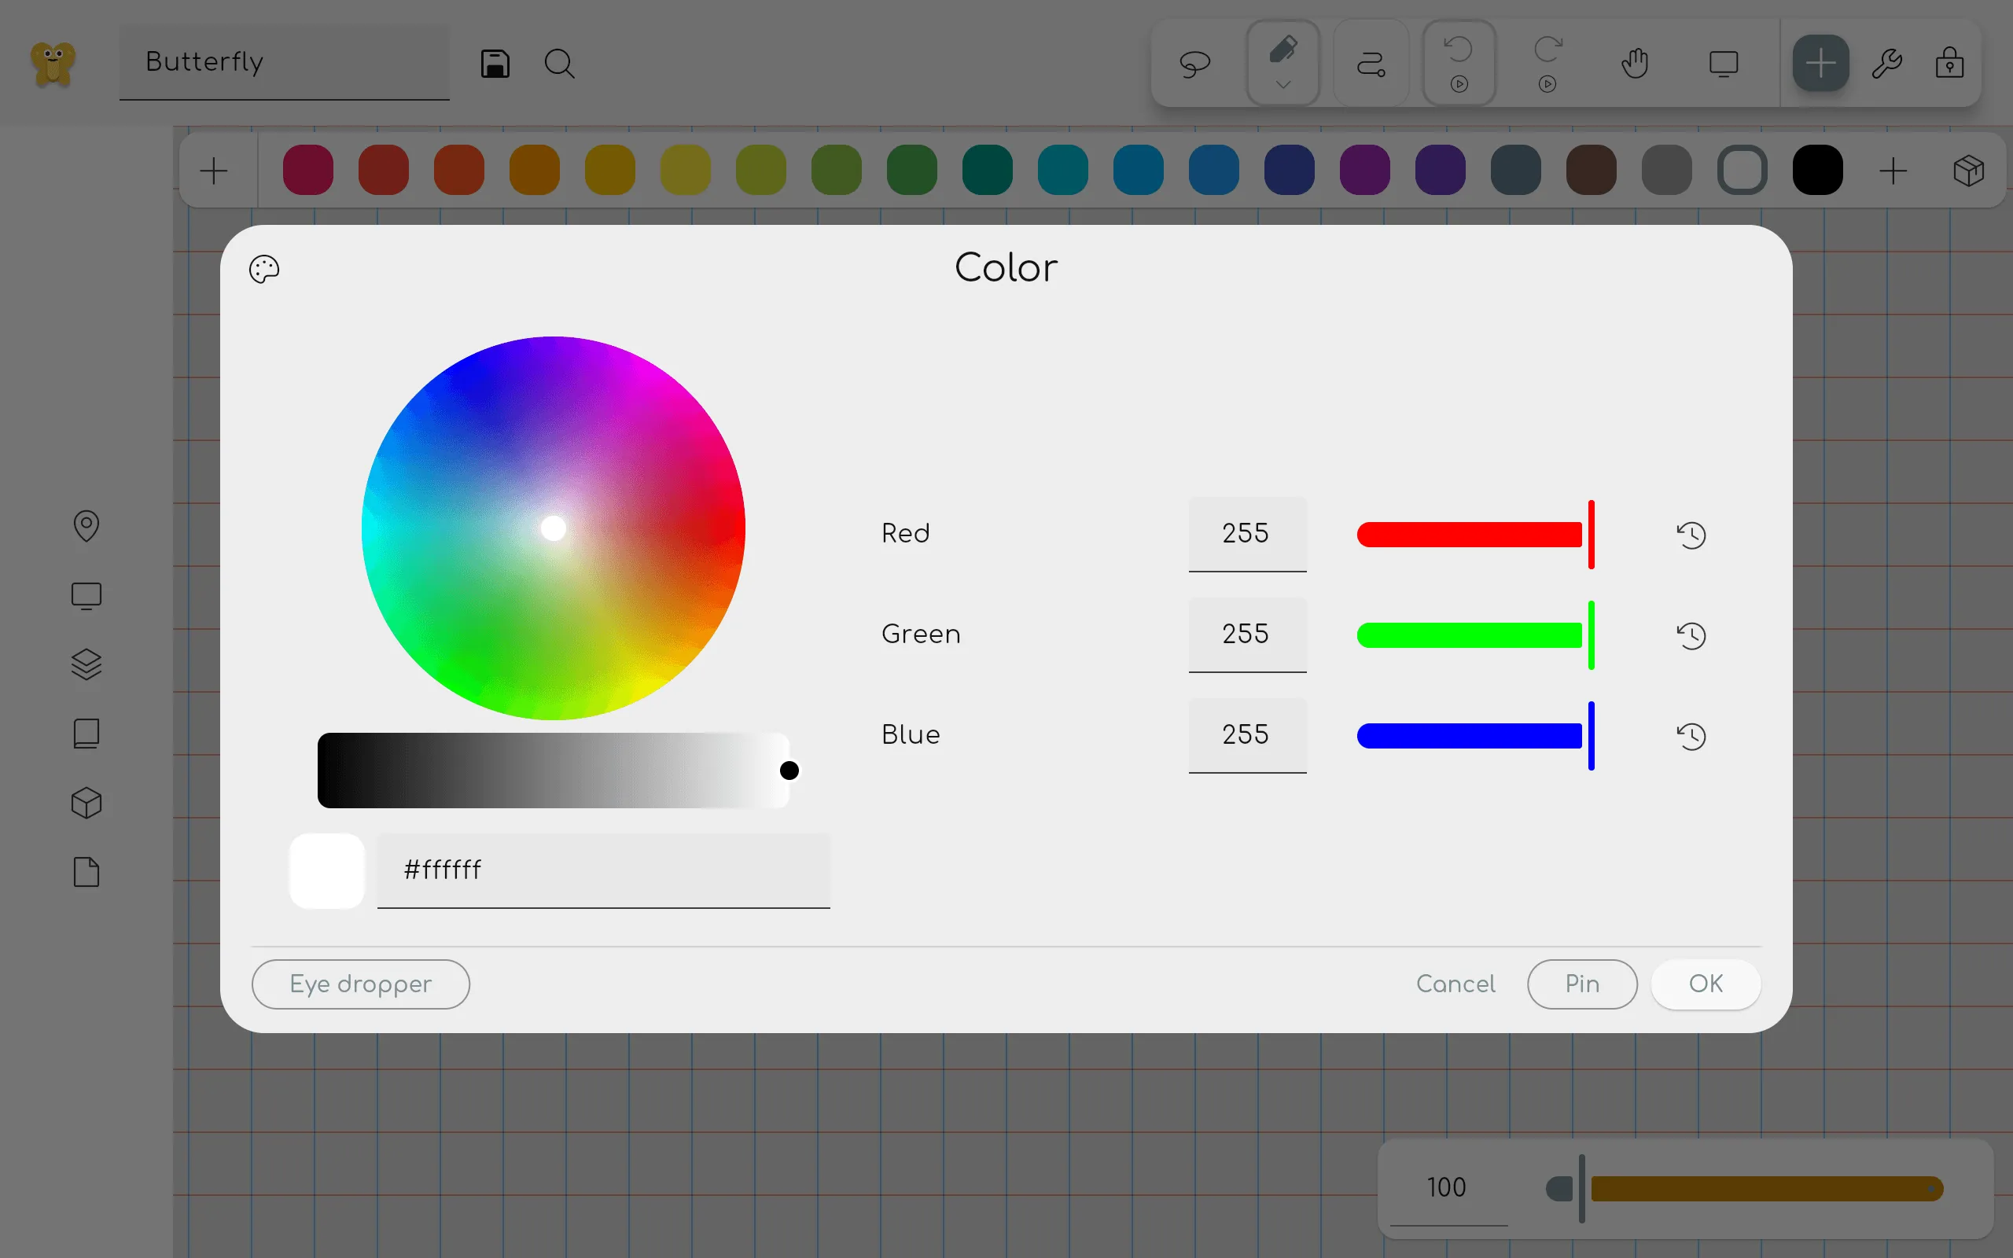The width and height of the screenshot is (2013, 1258).
Task: Reset the Red value using its history icon
Action: tap(1692, 535)
